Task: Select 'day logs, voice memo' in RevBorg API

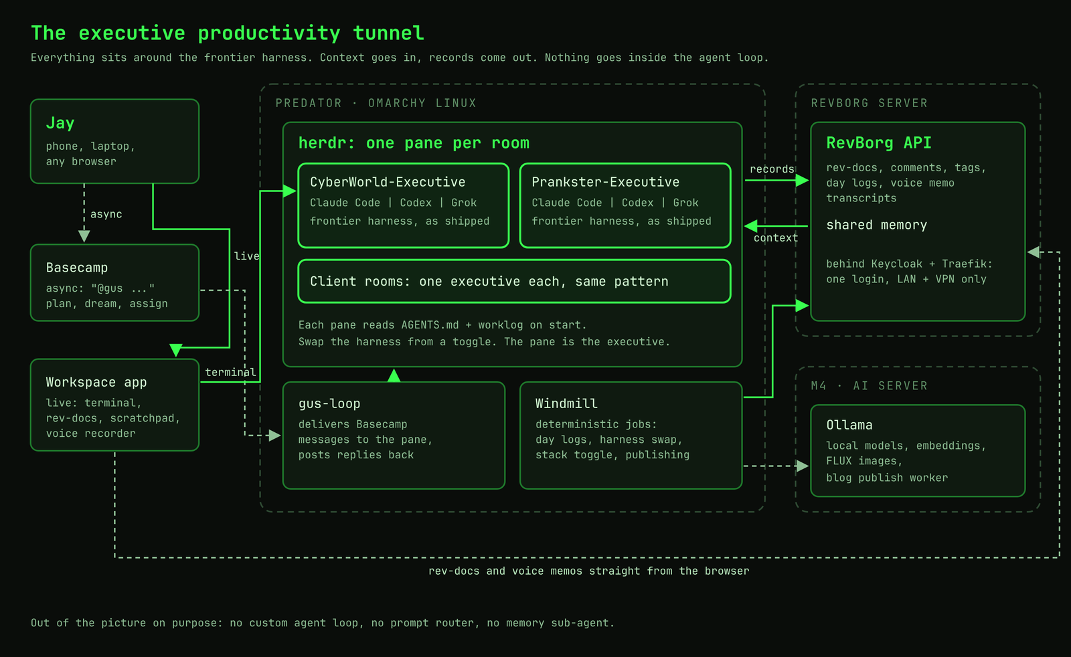Action: point(890,183)
